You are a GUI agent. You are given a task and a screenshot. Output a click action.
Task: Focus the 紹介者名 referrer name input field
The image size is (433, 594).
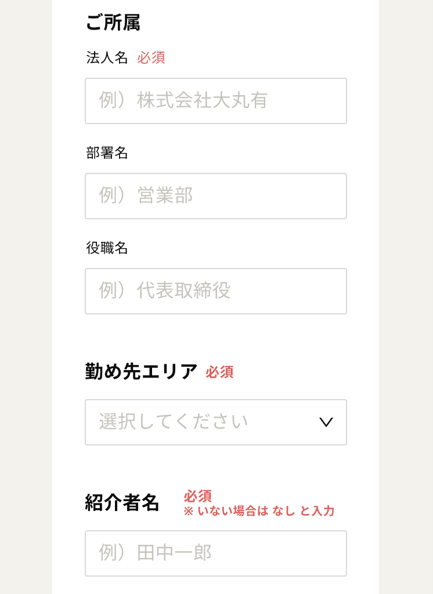pyautogui.click(x=216, y=553)
